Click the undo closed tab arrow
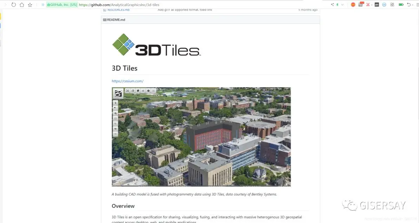The image size is (419, 223). tap(409, 5)
